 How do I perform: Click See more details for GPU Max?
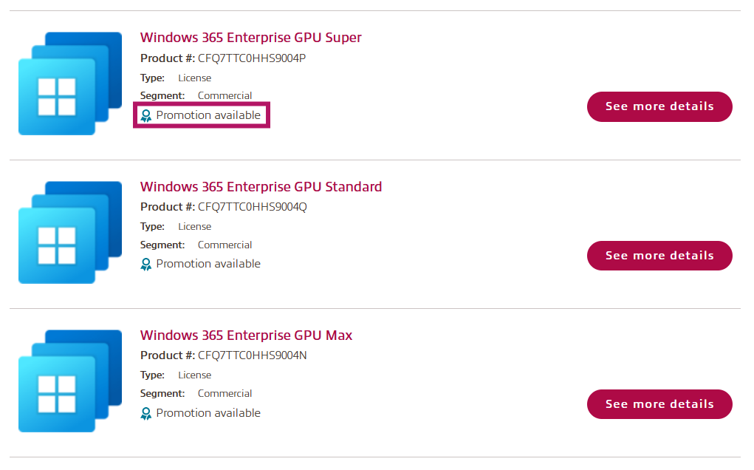pos(659,404)
